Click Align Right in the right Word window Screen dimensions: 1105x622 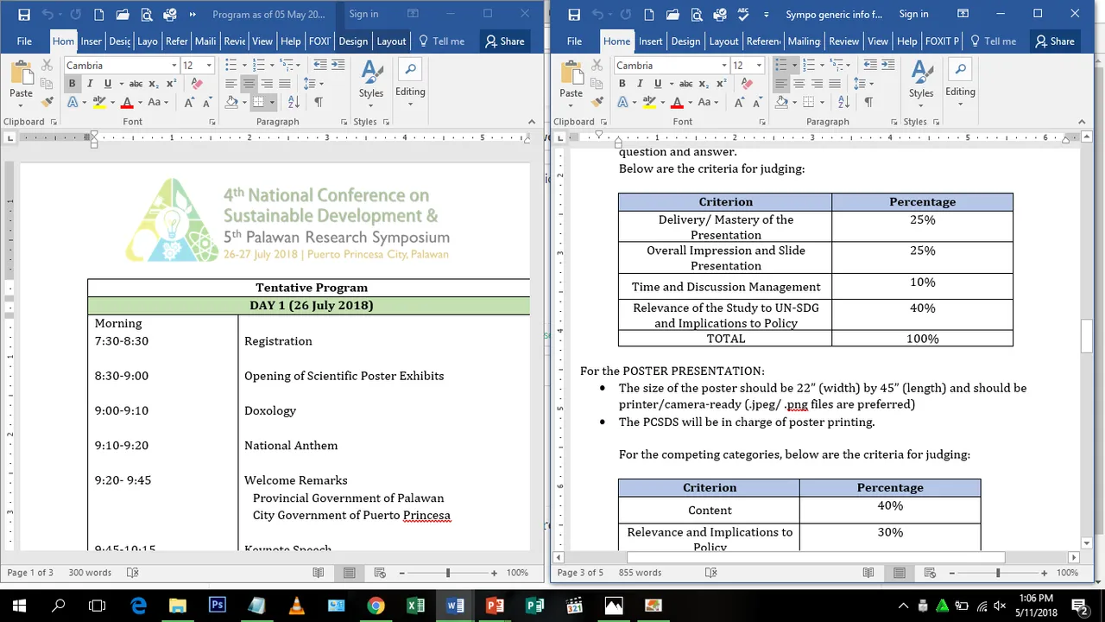(x=817, y=84)
